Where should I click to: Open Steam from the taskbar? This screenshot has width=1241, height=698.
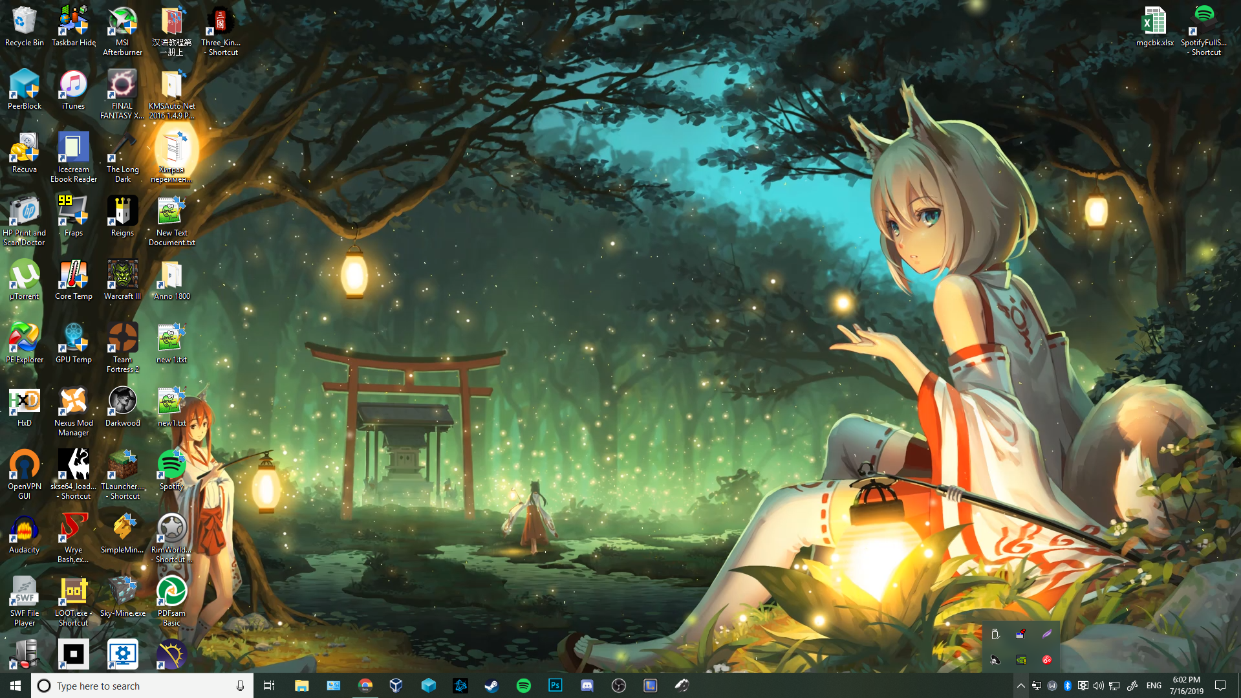click(491, 686)
